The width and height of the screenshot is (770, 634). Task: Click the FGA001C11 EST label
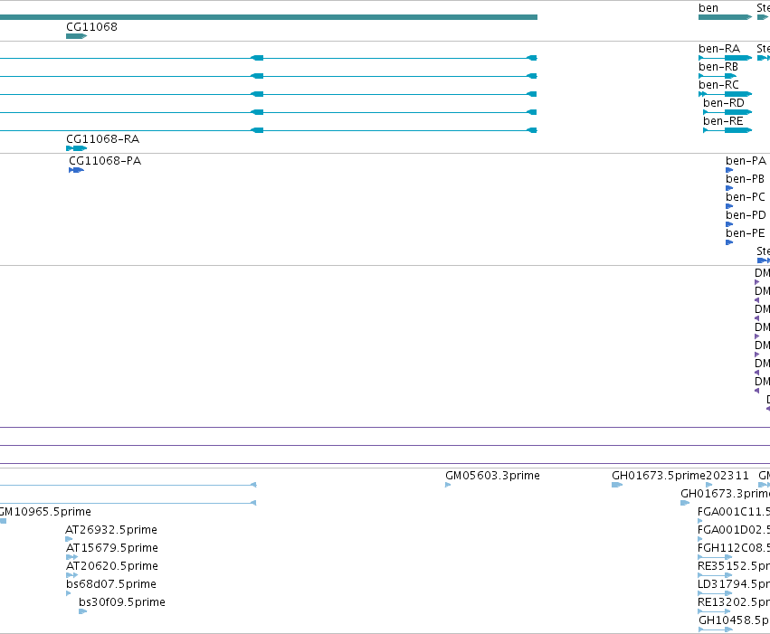click(x=734, y=512)
